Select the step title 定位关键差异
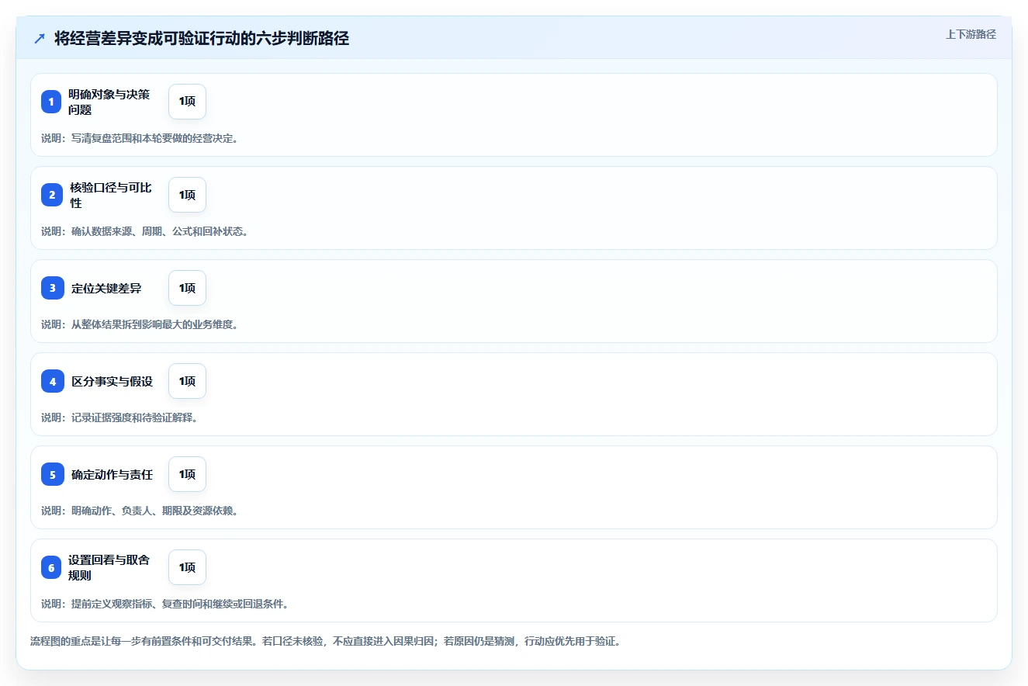 click(x=106, y=289)
